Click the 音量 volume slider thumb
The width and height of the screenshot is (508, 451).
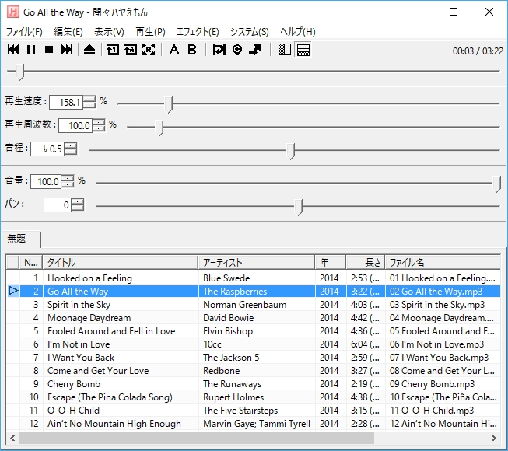tap(497, 184)
